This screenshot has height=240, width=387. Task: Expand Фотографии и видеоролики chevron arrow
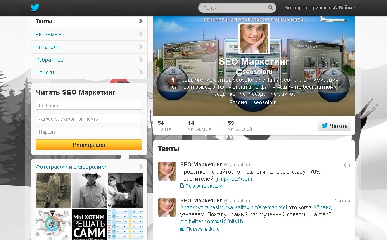(x=141, y=166)
